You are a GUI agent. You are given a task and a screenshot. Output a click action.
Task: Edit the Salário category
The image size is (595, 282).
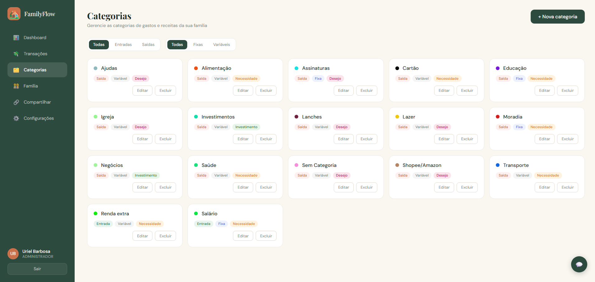coord(243,236)
